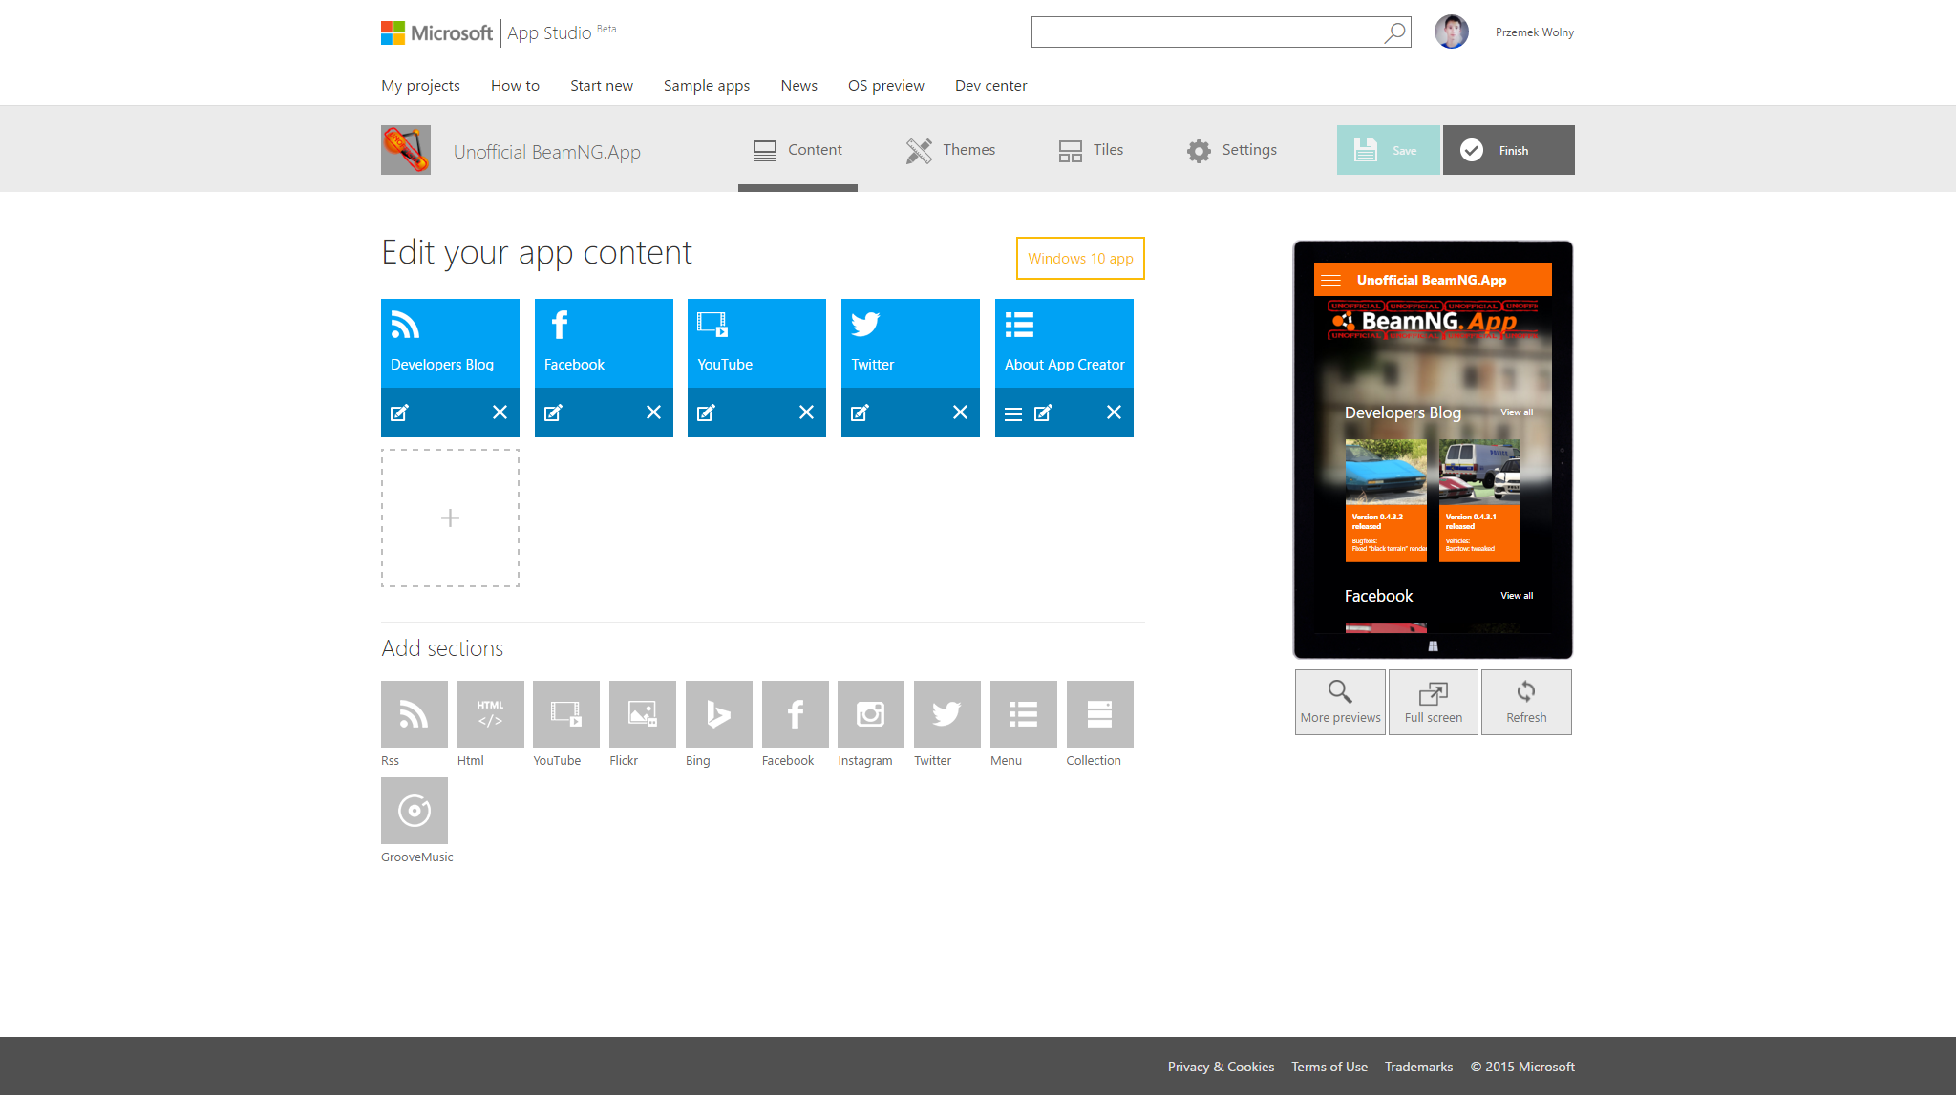Add a Collection section
Screen dimensions: 1956x1100
[x=1100, y=714]
